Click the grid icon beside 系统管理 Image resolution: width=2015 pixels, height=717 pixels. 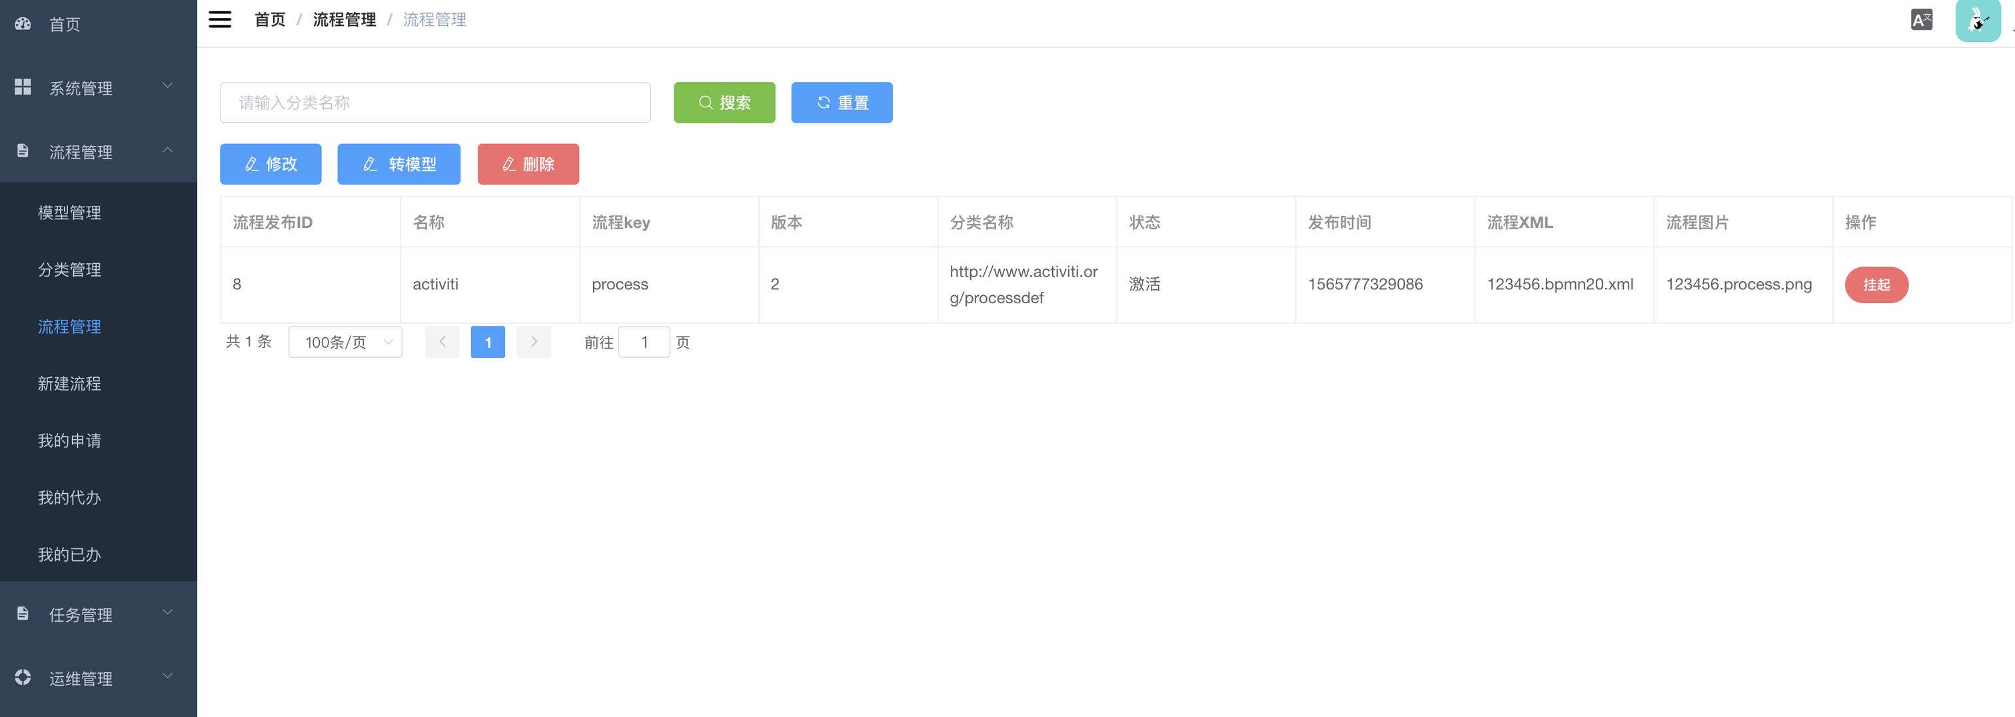pos(23,87)
